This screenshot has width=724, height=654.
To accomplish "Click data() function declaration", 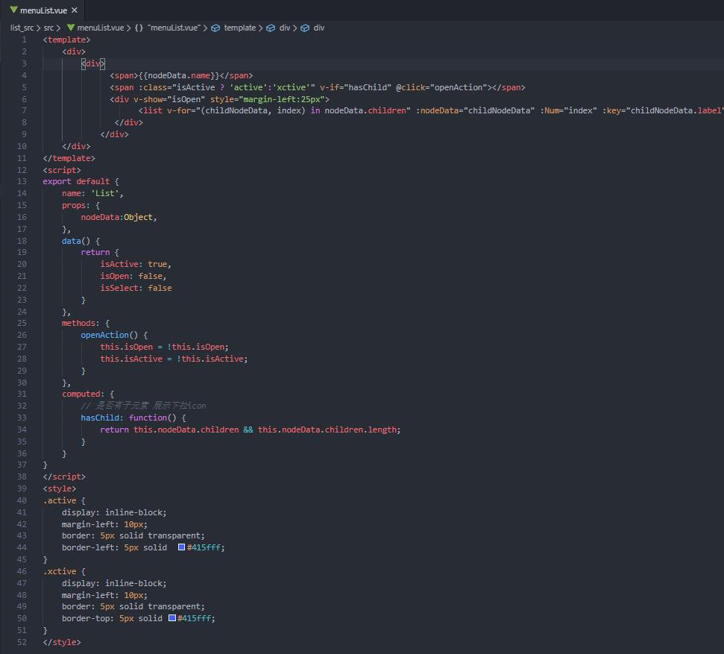I will click(x=81, y=241).
